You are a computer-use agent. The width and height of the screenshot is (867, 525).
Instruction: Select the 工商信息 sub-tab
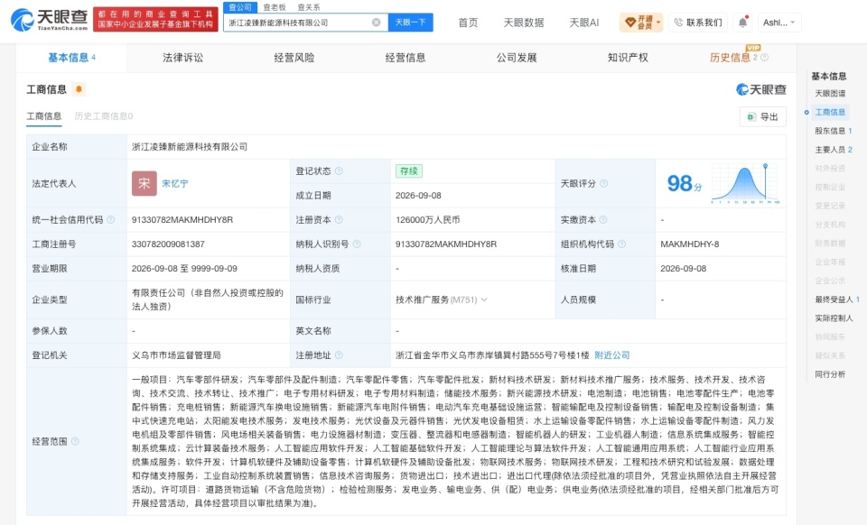(44, 116)
